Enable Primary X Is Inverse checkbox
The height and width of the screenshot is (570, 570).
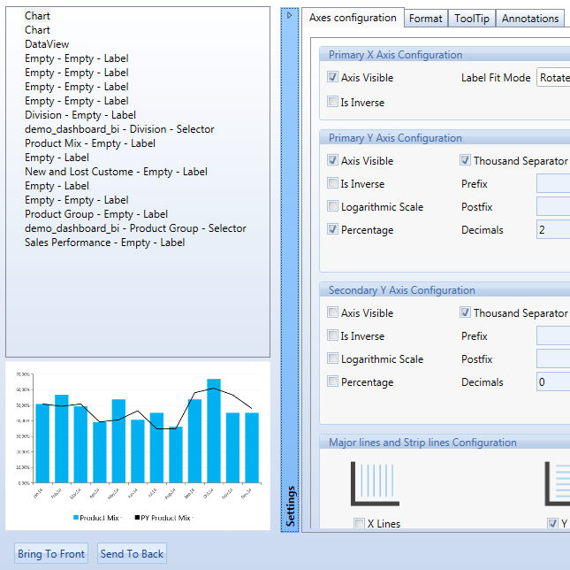point(332,102)
